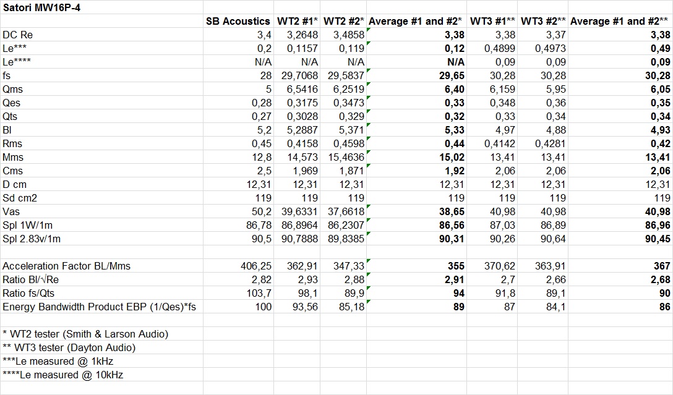Select the Qms average '6,40'
Image resolution: width=673 pixels, height=395 pixels.
click(455, 89)
